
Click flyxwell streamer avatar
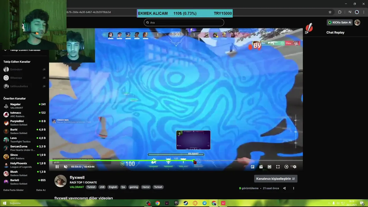click(61, 181)
